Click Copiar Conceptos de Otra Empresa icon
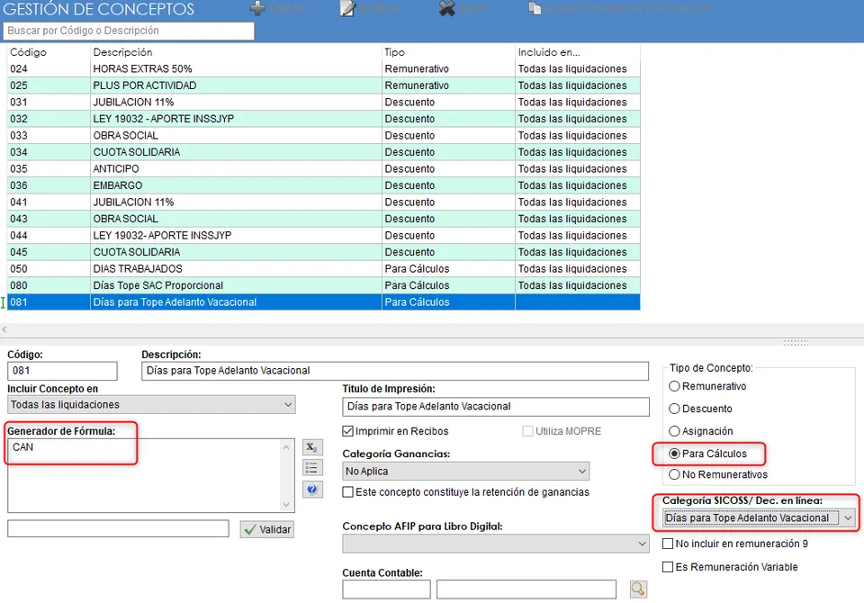This screenshot has width=864, height=603. pos(535,8)
